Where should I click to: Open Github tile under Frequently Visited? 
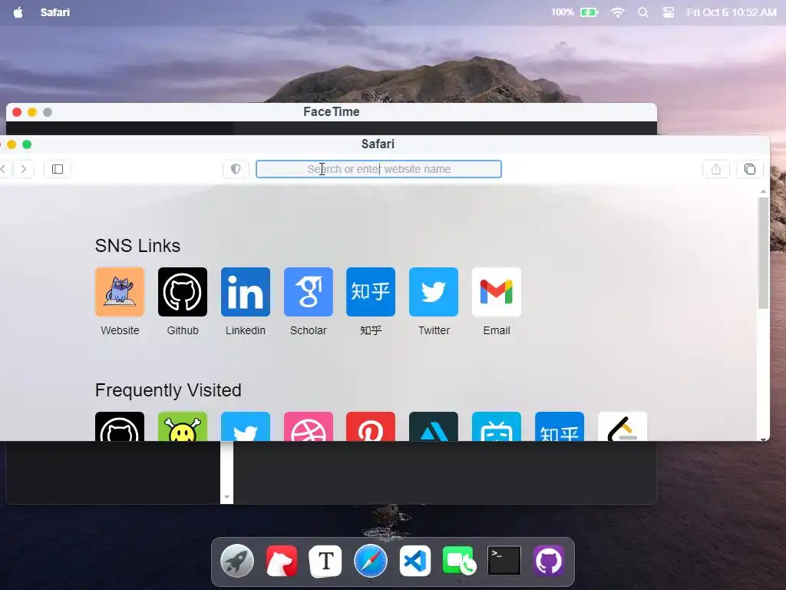pos(119,426)
